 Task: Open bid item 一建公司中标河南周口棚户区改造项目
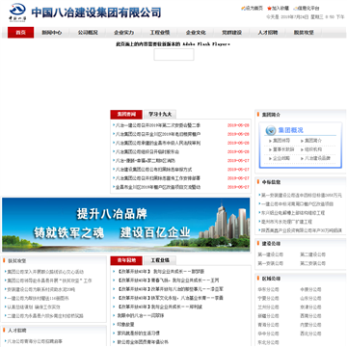coord(297,203)
